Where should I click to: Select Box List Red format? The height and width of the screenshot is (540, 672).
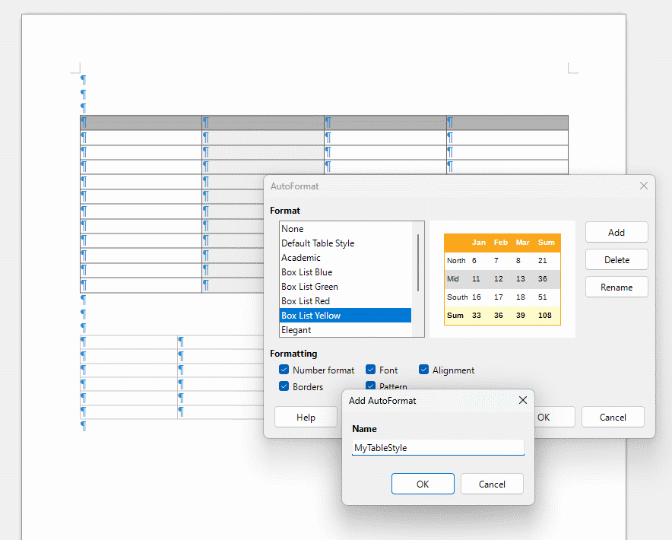[x=345, y=301]
